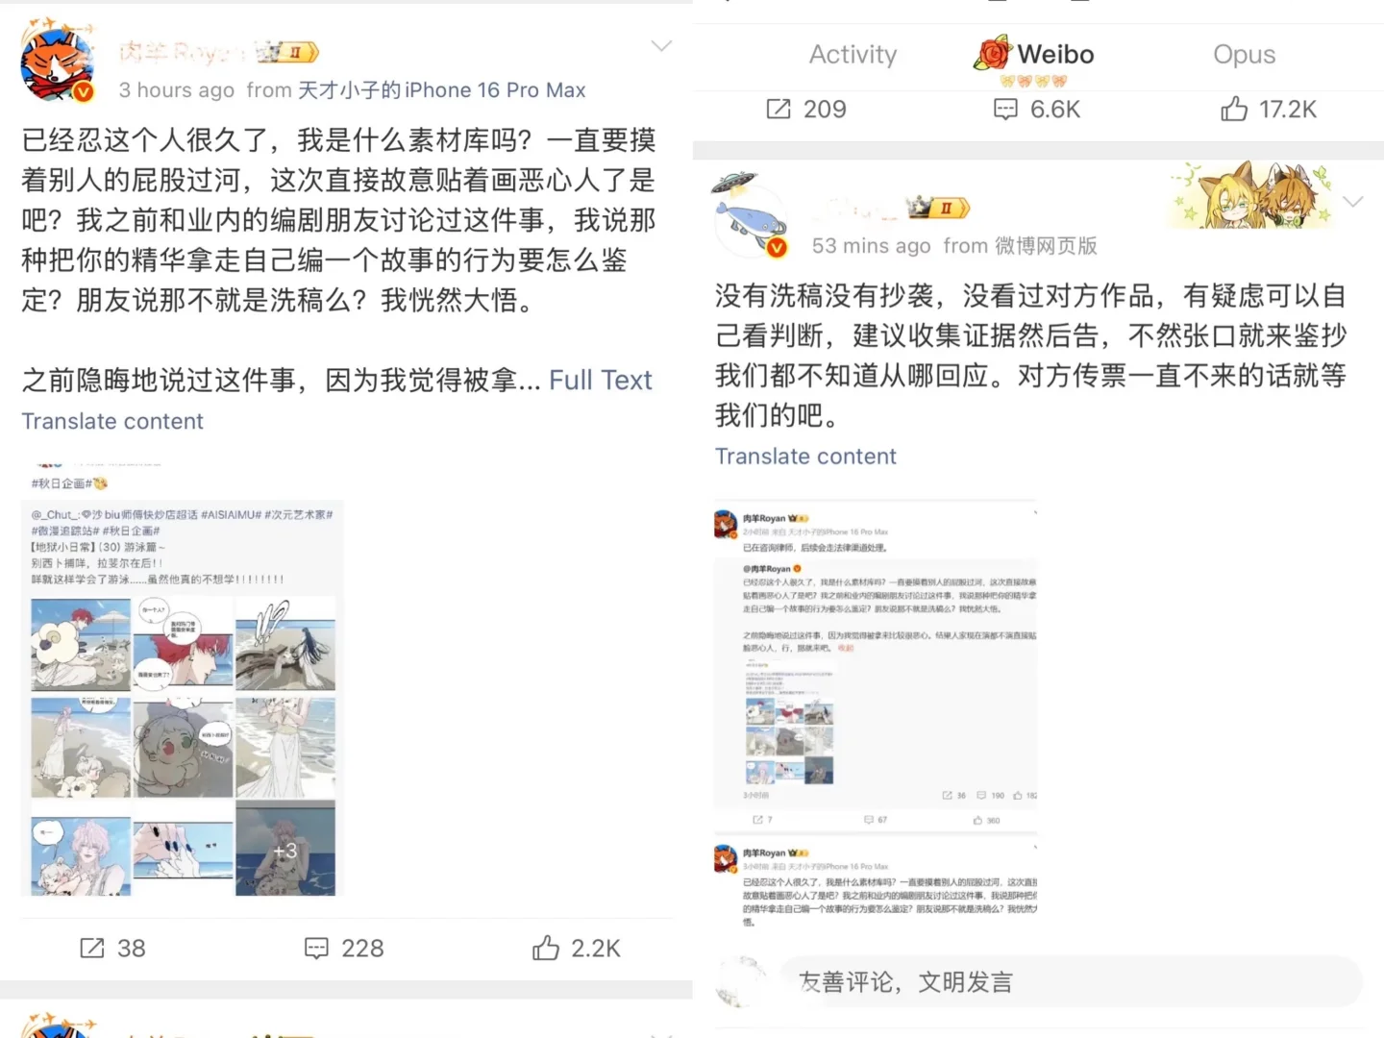Click Translate content under left post
Viewport: 1384px width, 1038px height.
coord(112,422)
